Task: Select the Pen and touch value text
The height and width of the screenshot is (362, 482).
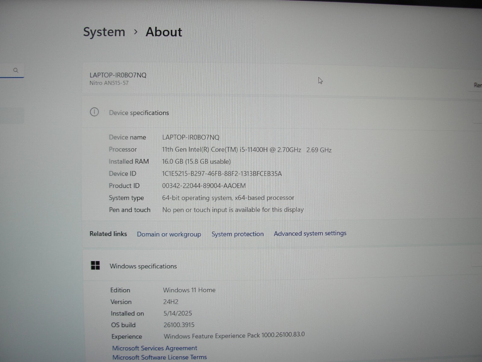Action: coord(233,210)
